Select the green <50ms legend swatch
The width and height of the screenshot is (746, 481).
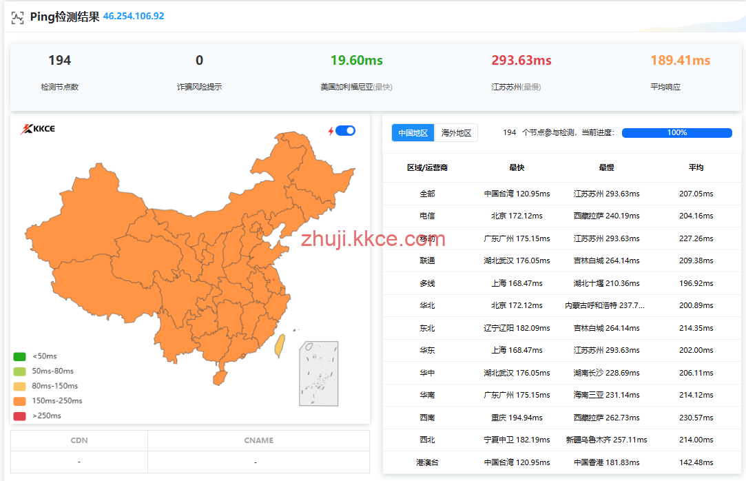[20, 357]
